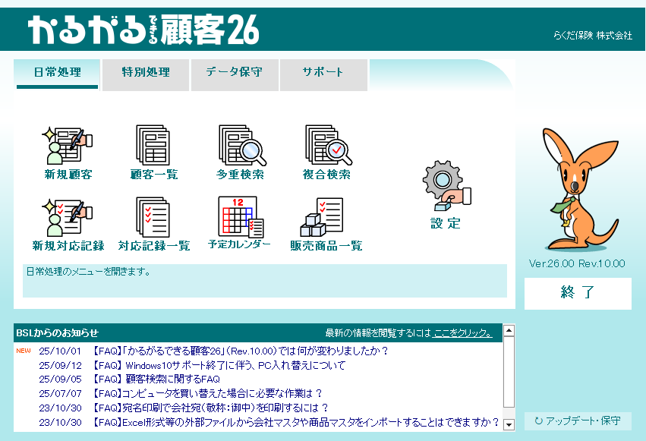The height and width of the screenshot is (441, 646).
Task: Switch to the 特別処理 tab
Action: [146, 73]
